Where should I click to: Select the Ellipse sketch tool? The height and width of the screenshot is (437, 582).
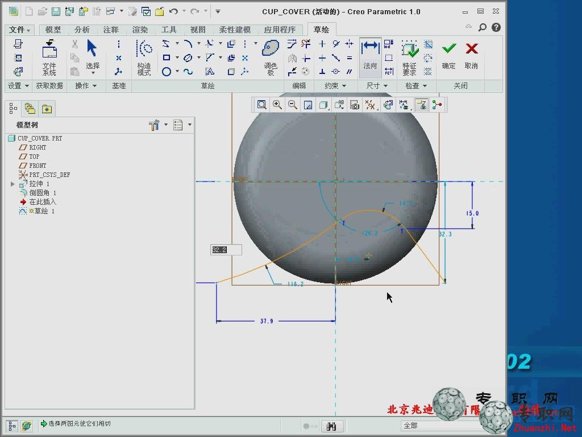tap(188, 57)
